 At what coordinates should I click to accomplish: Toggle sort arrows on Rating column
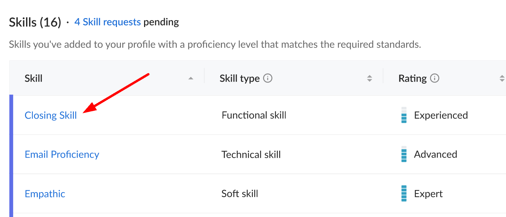click(502, 78)
